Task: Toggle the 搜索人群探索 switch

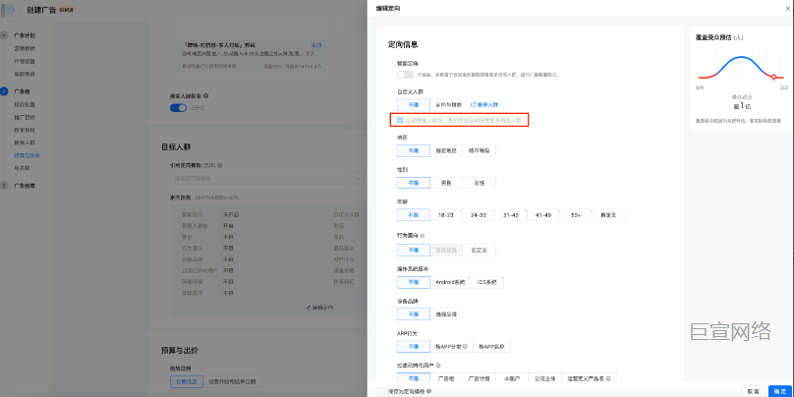Action: (x=178, y=107)
